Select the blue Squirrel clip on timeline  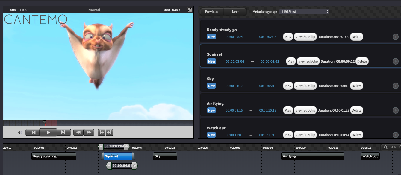pos(118,156)
